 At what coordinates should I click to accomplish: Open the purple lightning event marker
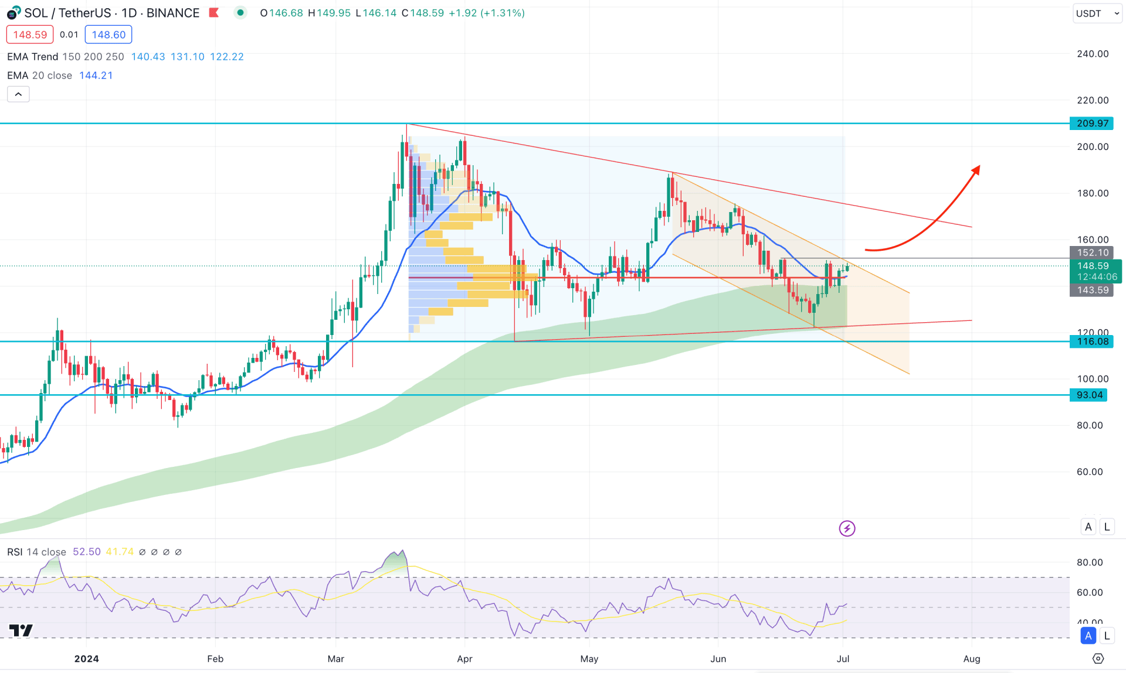(847, 528)
